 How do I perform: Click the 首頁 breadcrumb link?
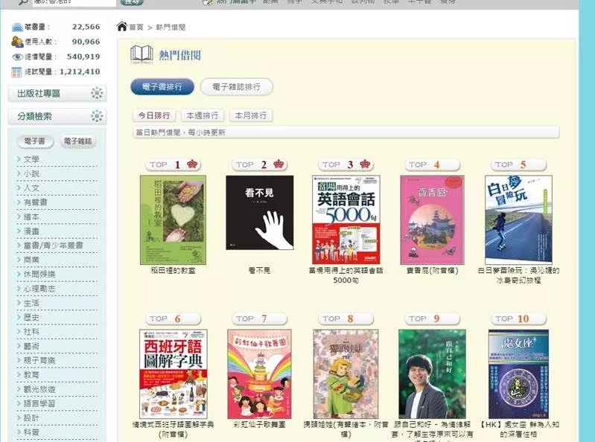pos(136,28)
